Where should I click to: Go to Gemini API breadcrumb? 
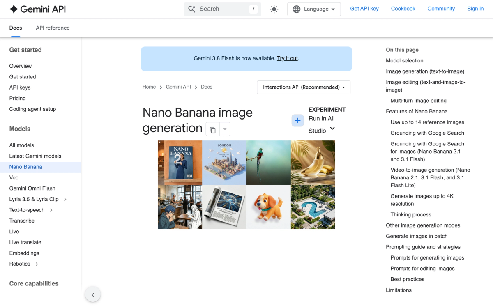click(x=178, y=87)
